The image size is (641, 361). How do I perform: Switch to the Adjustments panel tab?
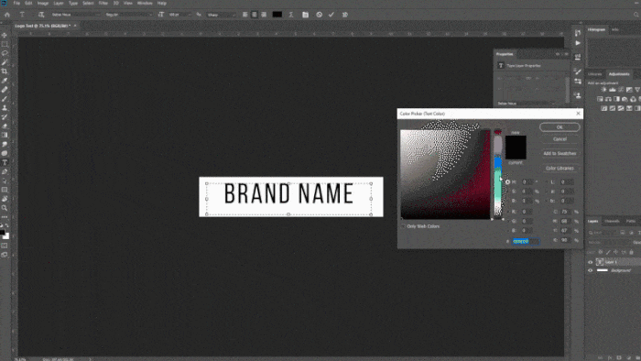tap(618, 74)
